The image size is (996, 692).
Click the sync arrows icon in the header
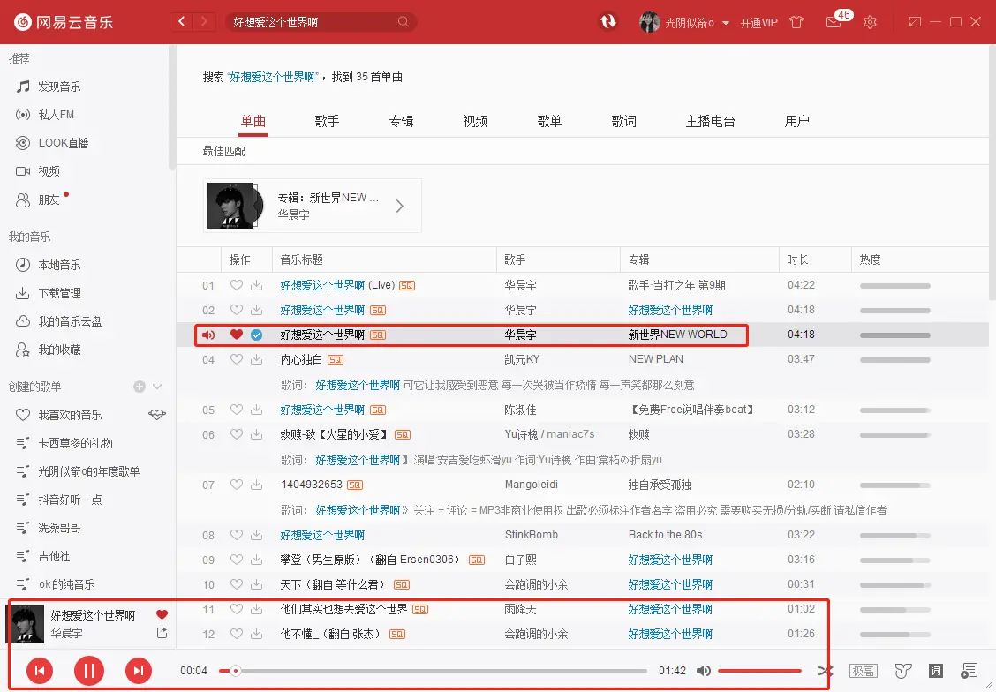608,21
